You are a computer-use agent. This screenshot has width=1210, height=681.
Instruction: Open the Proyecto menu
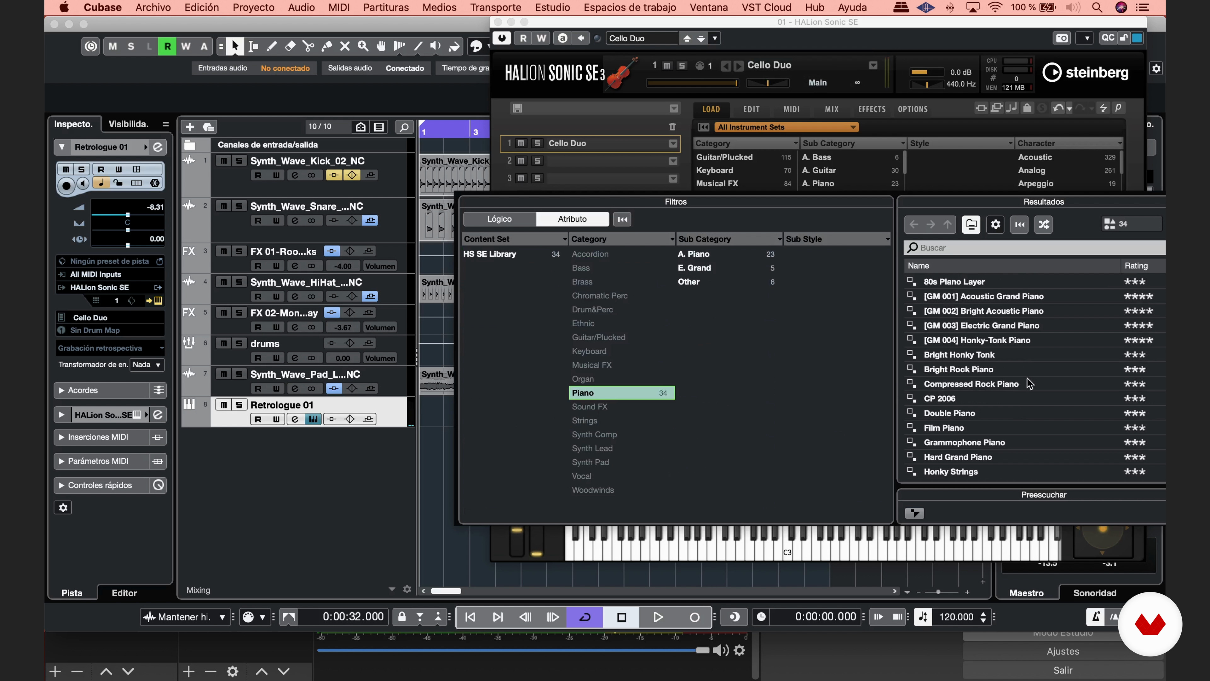click(x=253, y=8)
